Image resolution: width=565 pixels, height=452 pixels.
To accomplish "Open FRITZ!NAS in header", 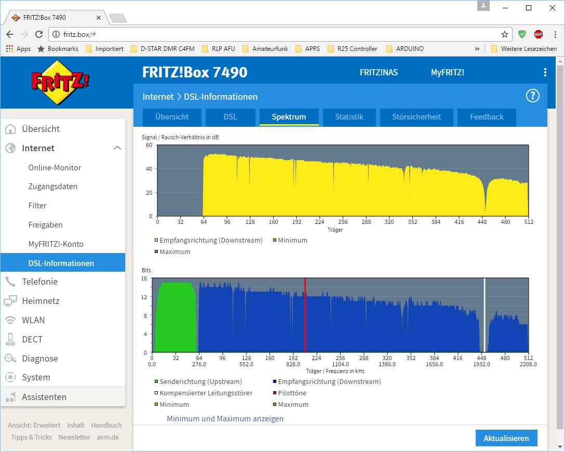I will (379, 72).
